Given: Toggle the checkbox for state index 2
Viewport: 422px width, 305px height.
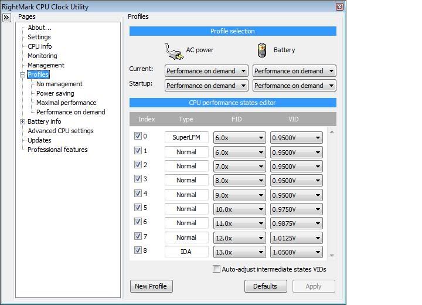Looking at the screenshot, I should pos(138,164).
